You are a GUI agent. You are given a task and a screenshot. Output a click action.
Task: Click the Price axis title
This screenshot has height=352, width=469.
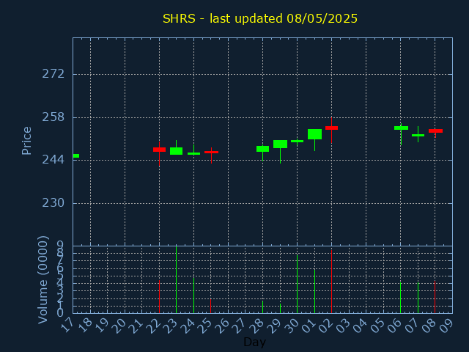click(x=26, y=141)
